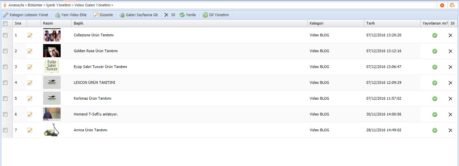Select checkbox for row 1 Collezione

[5, 35]
